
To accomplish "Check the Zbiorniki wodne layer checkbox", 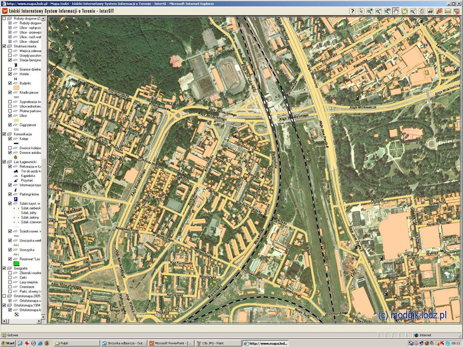I will pyautogui.click(x=10, y=273).
